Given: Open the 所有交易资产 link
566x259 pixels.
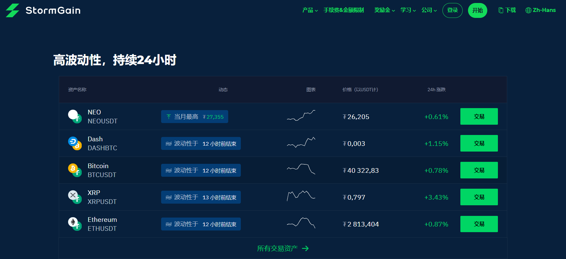Looking at the screenshot, I should tap(283, 248).
